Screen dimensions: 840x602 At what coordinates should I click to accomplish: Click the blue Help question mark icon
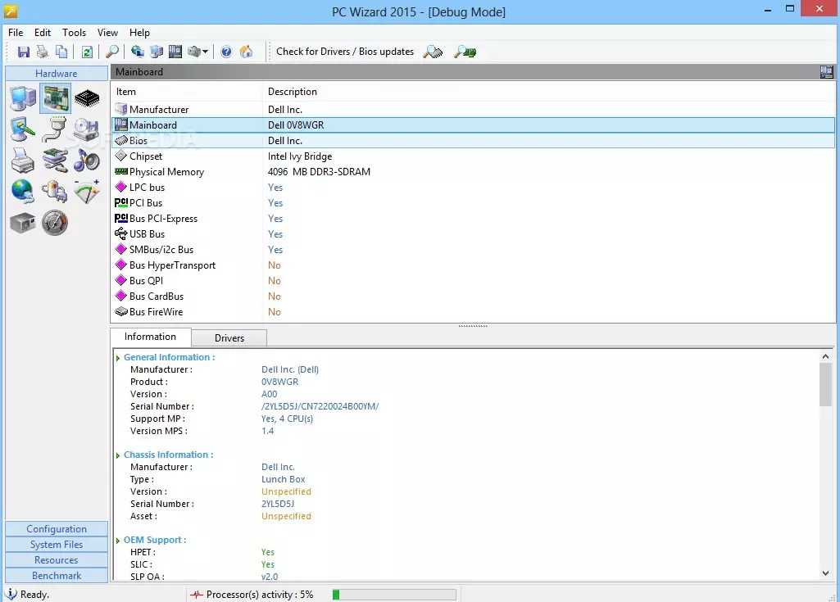(226, 52)
